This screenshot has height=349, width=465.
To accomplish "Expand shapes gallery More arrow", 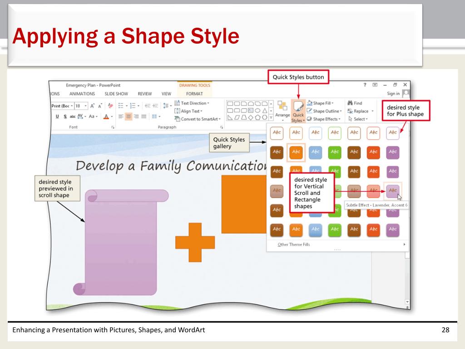I will [x=271, y=118].
